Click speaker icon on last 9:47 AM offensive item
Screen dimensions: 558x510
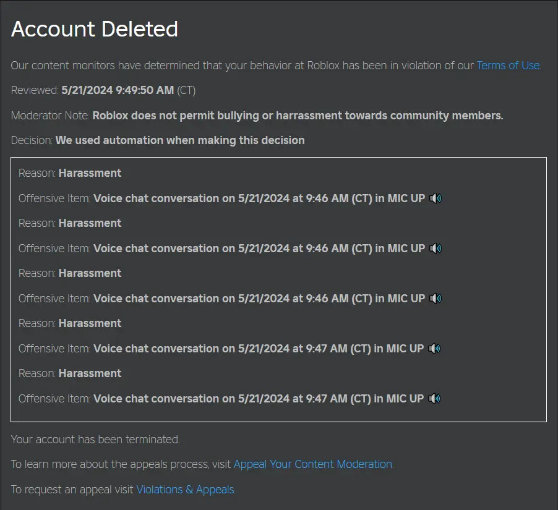coord(434,399)
